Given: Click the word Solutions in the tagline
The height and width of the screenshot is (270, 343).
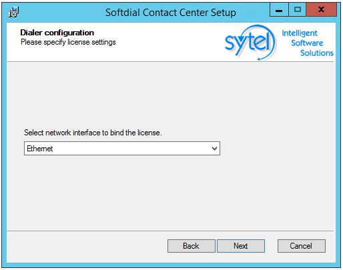Looking at the screenshot, I should [317, 53].
